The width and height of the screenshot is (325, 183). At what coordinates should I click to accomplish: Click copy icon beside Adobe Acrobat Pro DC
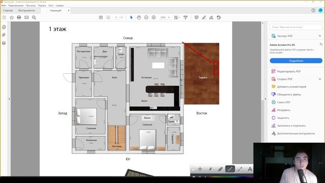(x=321, y=44)
